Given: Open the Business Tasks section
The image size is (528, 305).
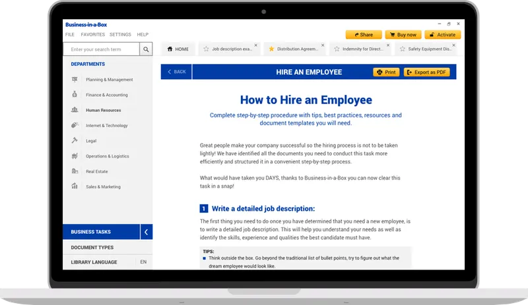Looking at the screenshot, I should (102, 232).
